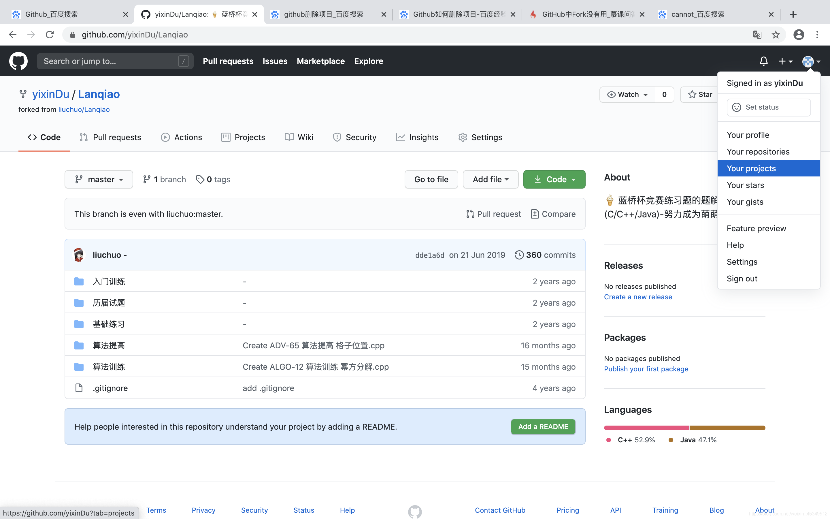Close the yixinDu/Lanqiao tab

pyautogui.click(x=254, y=14)
